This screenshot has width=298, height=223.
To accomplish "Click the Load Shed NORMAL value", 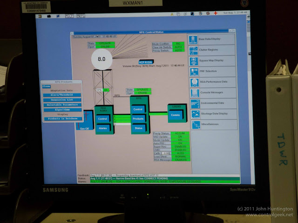I will [x=181, y=157].
